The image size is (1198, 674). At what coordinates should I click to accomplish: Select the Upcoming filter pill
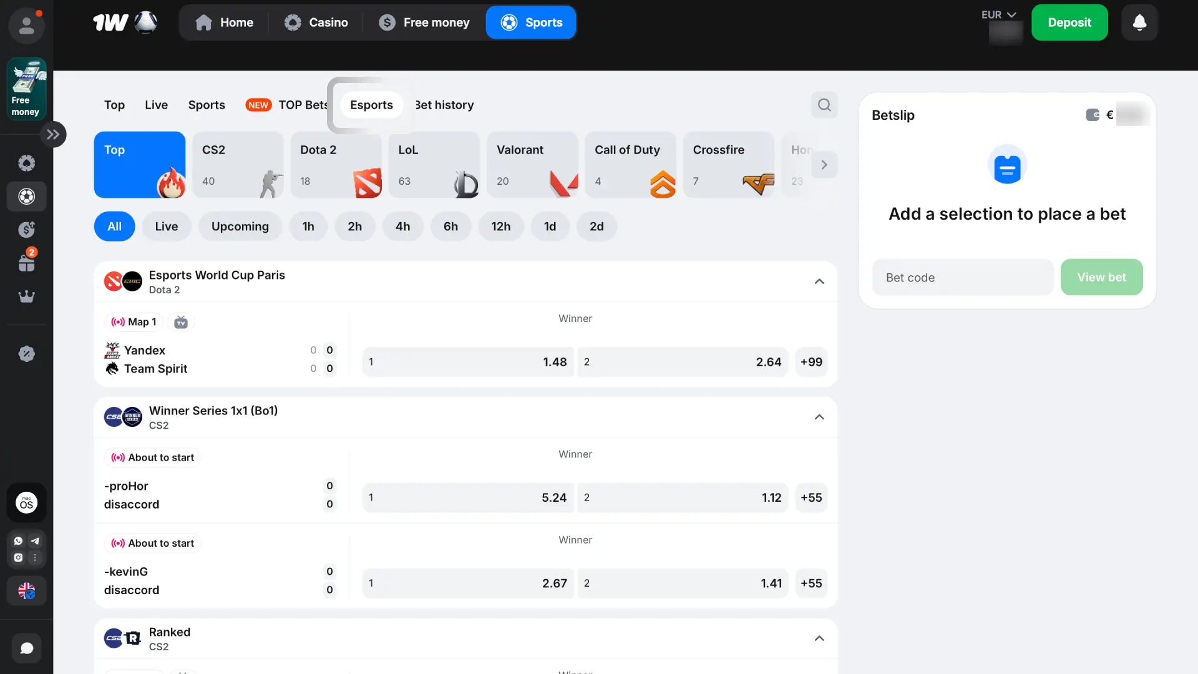tap(240, 227)
